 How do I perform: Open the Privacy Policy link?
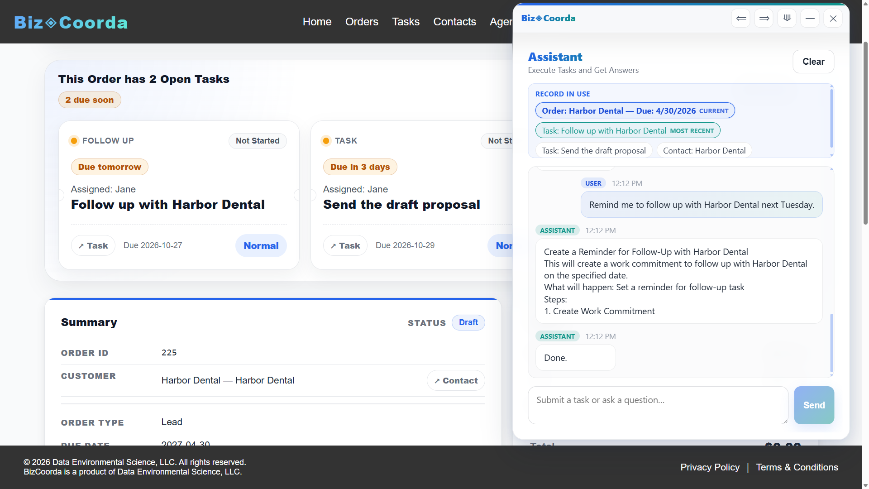pyautogui.click(x=710, y=467)
